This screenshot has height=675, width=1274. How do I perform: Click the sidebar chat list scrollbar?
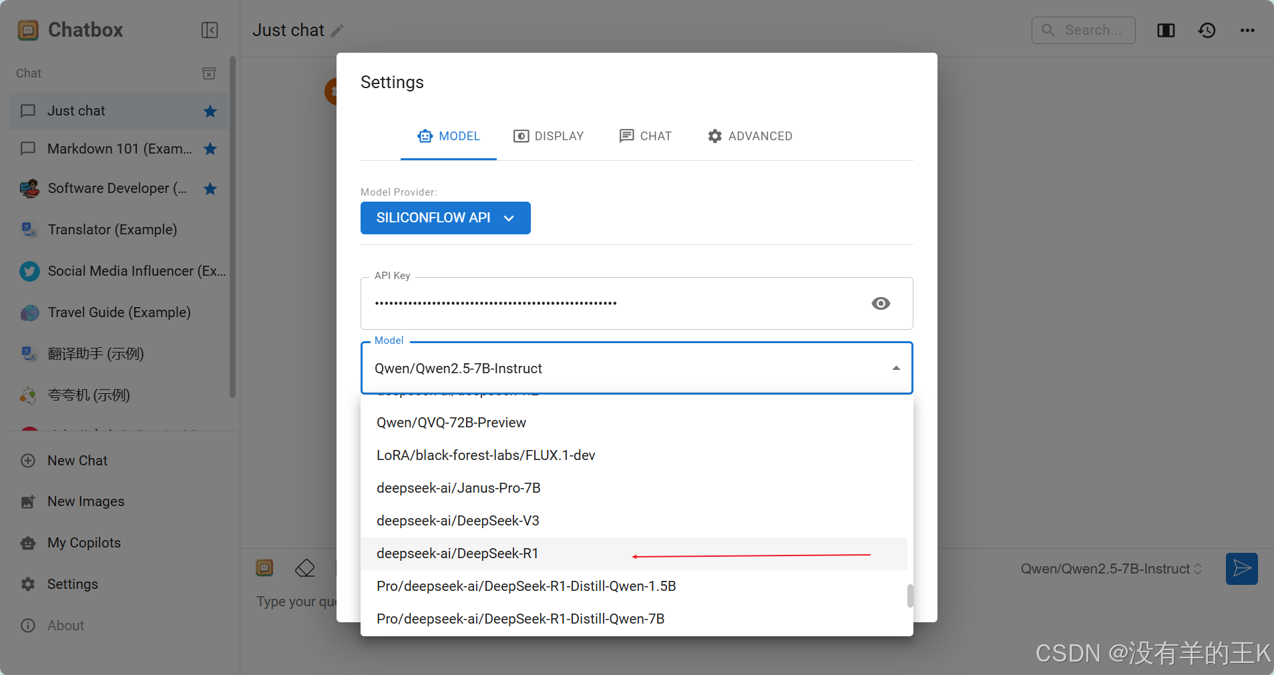(232, 227)
